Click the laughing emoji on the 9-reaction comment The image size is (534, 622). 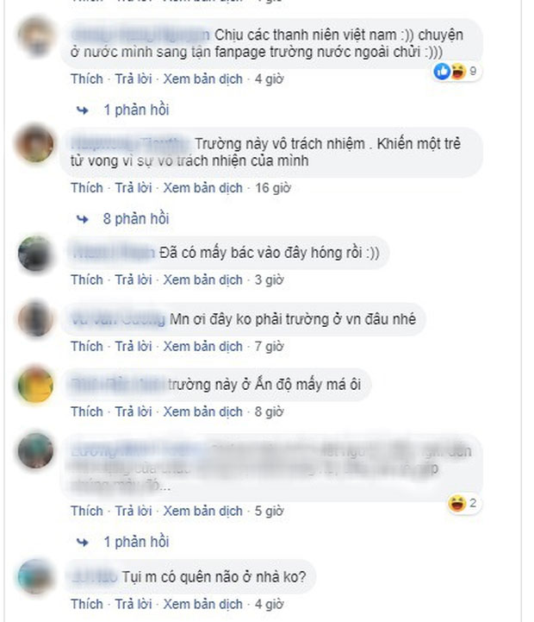(457, 72)
